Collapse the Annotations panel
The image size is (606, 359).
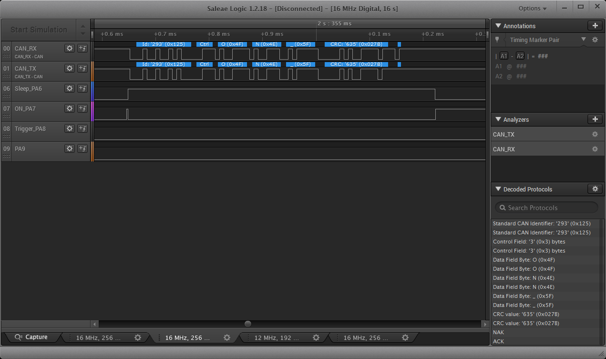498,26
